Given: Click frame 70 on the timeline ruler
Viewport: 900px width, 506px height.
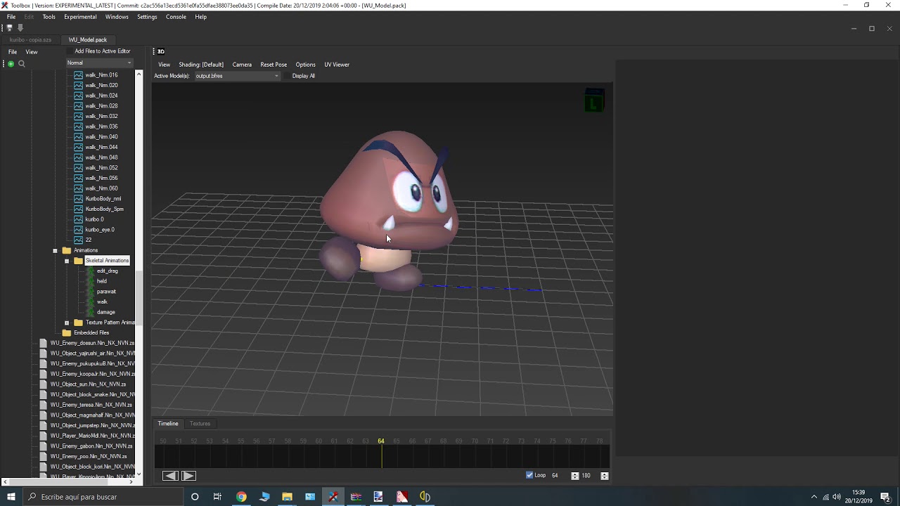Looking at the screenshot, I should (475, 441).
